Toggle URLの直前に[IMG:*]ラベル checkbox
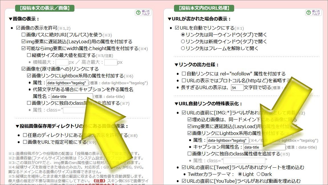The width and height of the screenshot is (328, 185). click(x=184, y=112)
